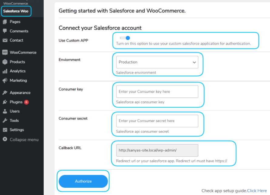Click the Products box icon

[5, 62]
